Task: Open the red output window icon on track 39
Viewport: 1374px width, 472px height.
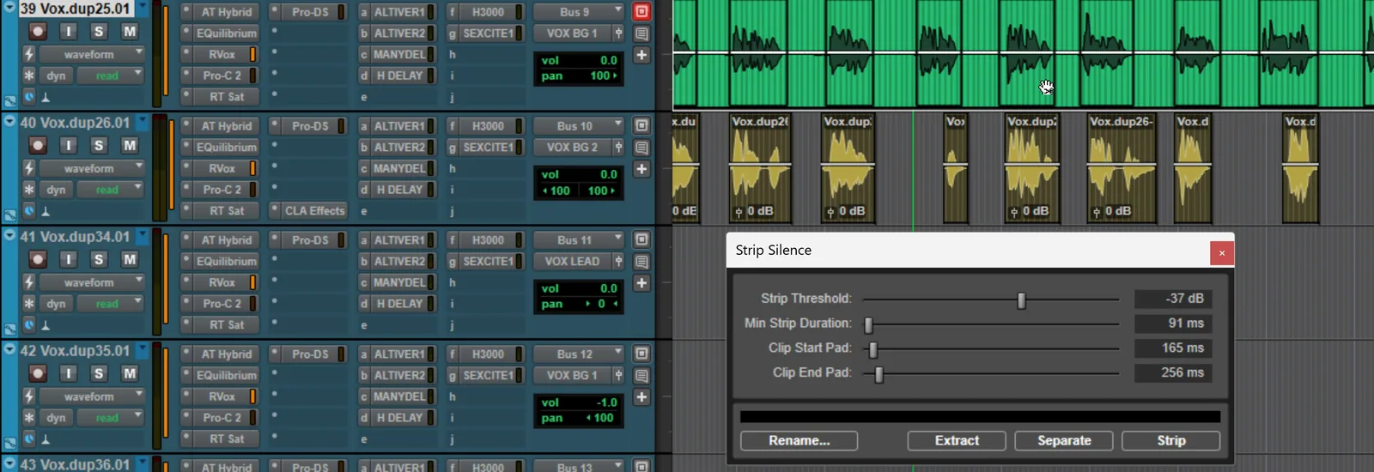Action: (x=641, y=12)
